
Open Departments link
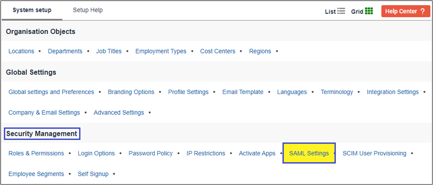(65, 51)
